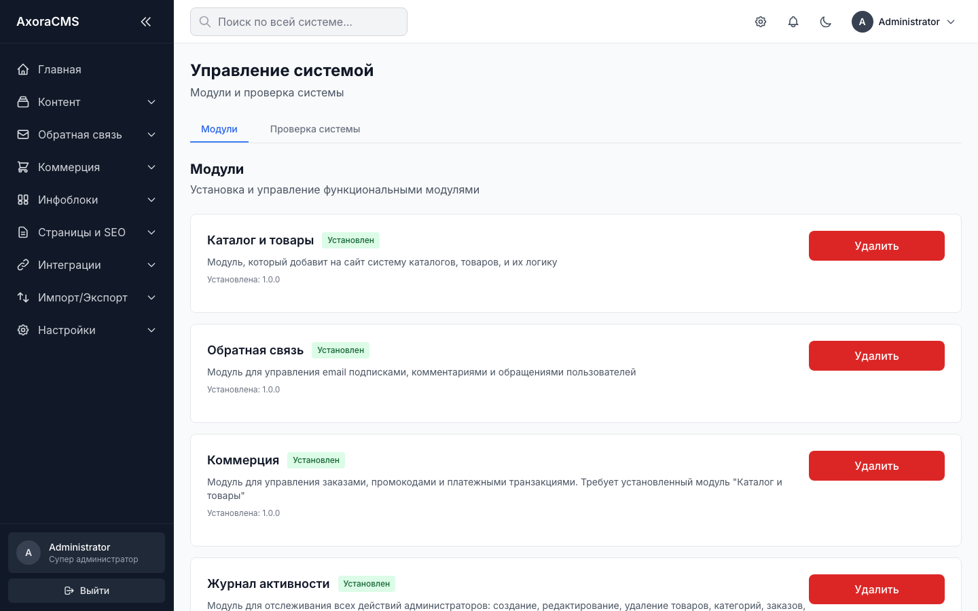Delete the Журнал активности module
This screenshot has width=978, height=611.
point(877,589)
